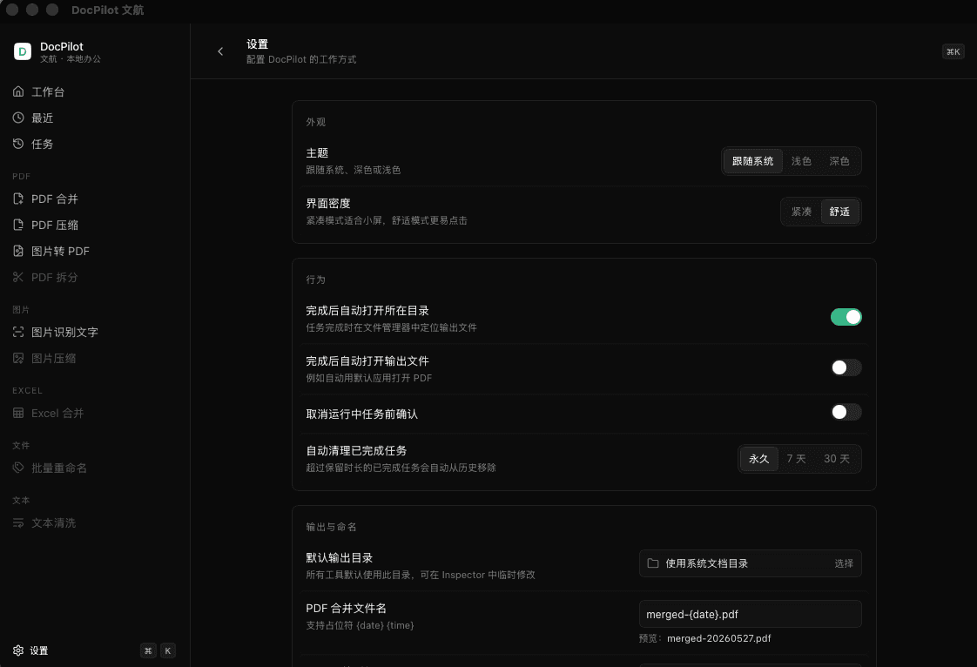Click the scan icon for 图片识别文字

pos(18,333)
